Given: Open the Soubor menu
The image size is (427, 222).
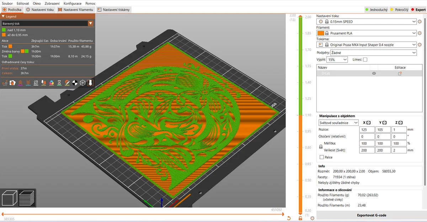Looking at the screenshot, I should (x=7, y=3).
